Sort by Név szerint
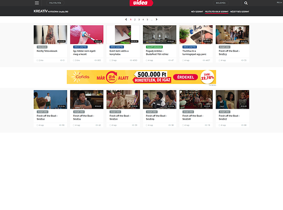 pos(197,11)
